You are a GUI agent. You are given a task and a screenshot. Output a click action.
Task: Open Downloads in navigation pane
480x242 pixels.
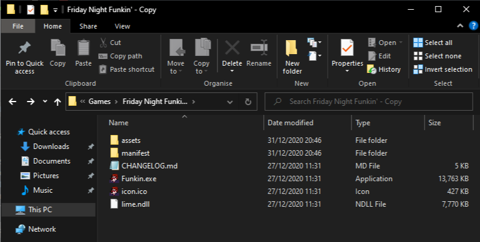tap(51, 147)
